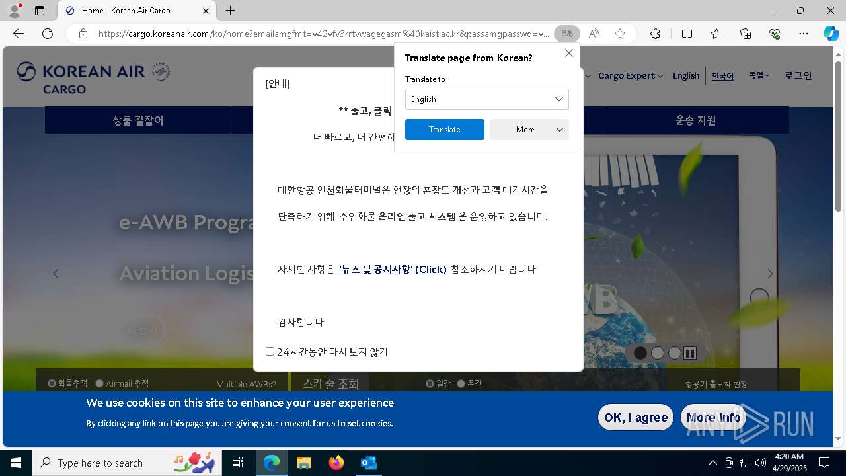The height and width of the screenshot is (476, 846).
Task: Open Task View on taskbar
Action: pos(238,463)
